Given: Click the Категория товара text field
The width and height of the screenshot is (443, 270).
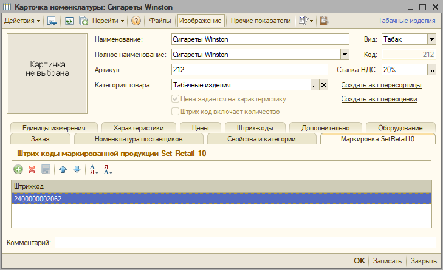Looking at the screenshot, I should click(x=241, y=85).
